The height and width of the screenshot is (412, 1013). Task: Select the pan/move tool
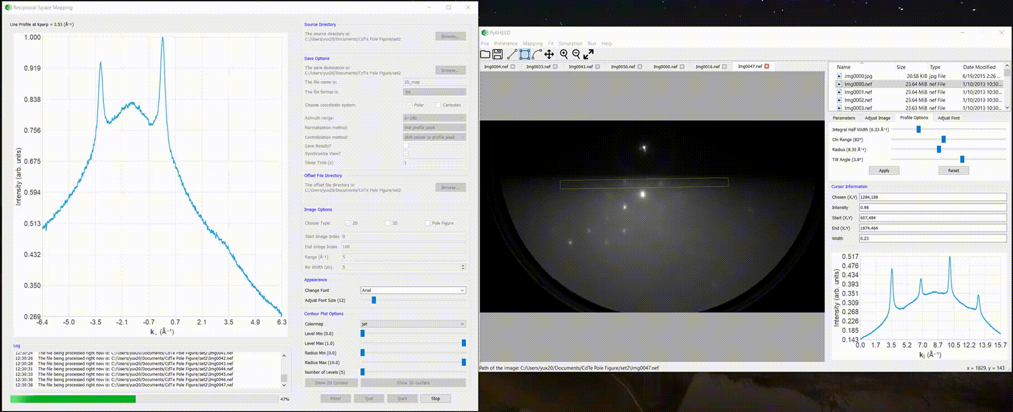point(549,54)
